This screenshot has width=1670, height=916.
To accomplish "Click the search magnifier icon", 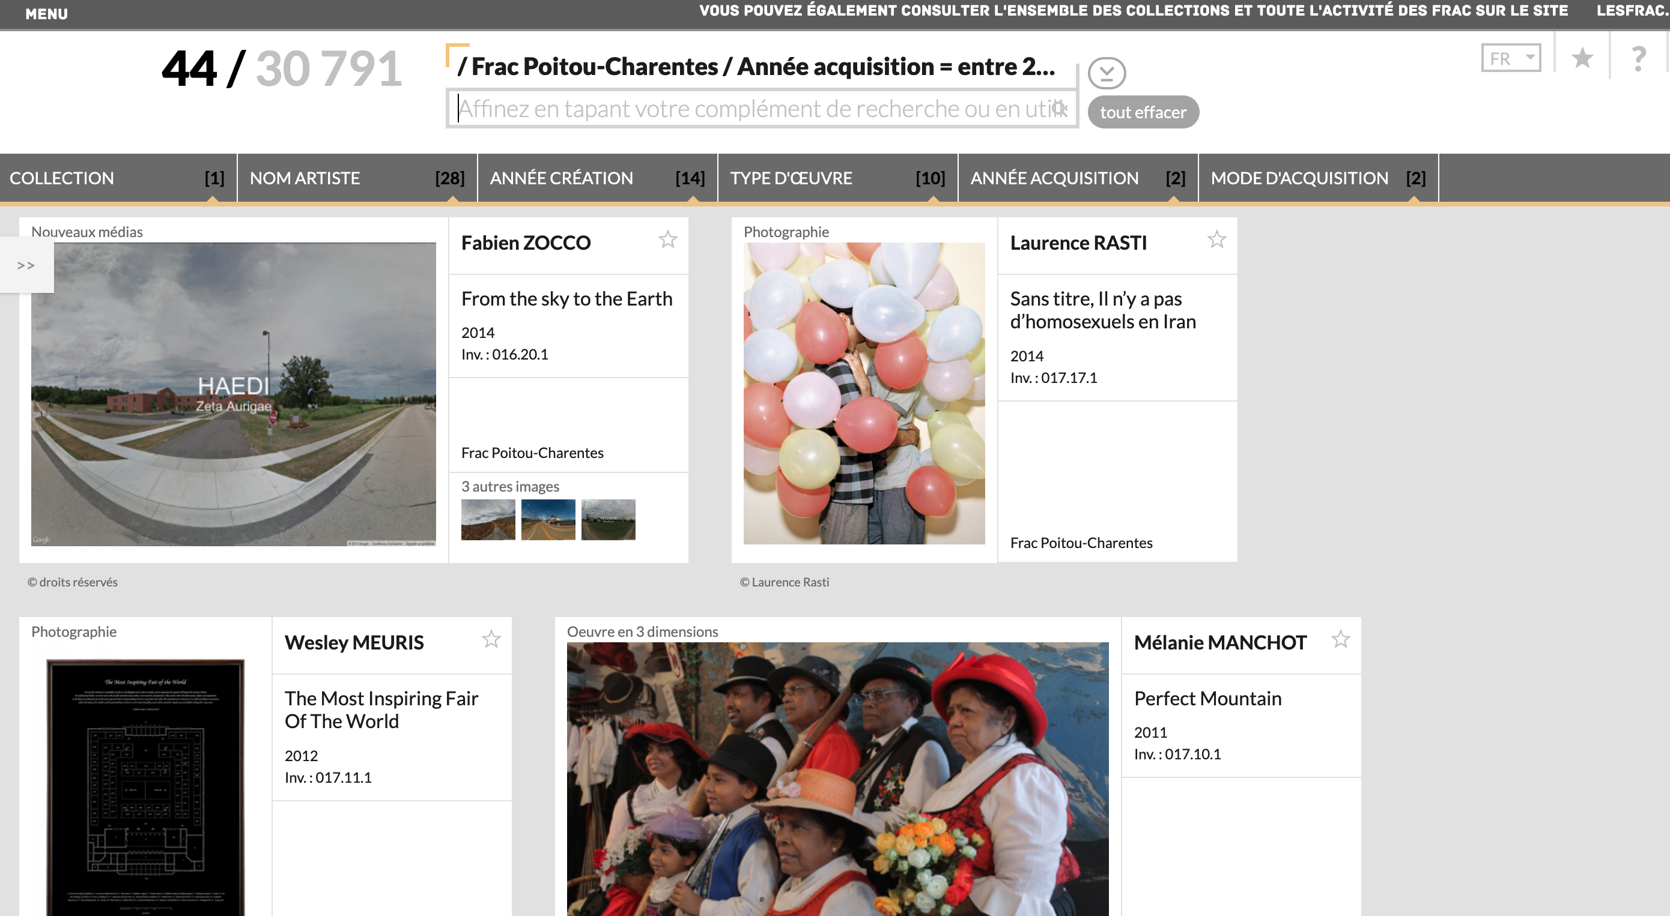I will pyautogui.click(x=1058, y=108).
